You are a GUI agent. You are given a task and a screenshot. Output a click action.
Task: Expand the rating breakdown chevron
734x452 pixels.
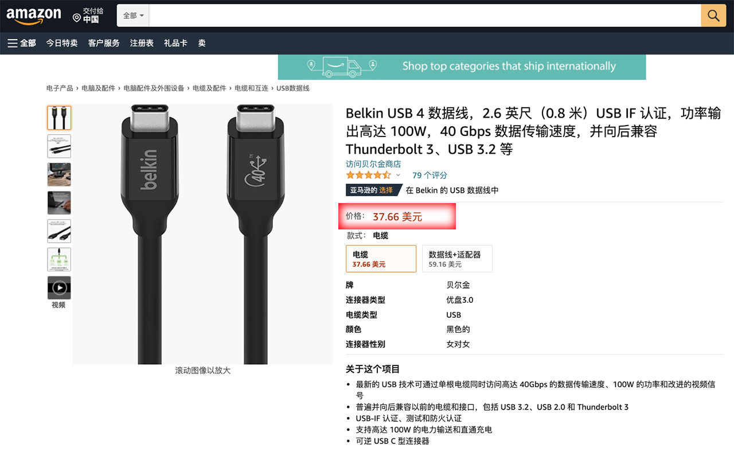click(x=398, y=175)
